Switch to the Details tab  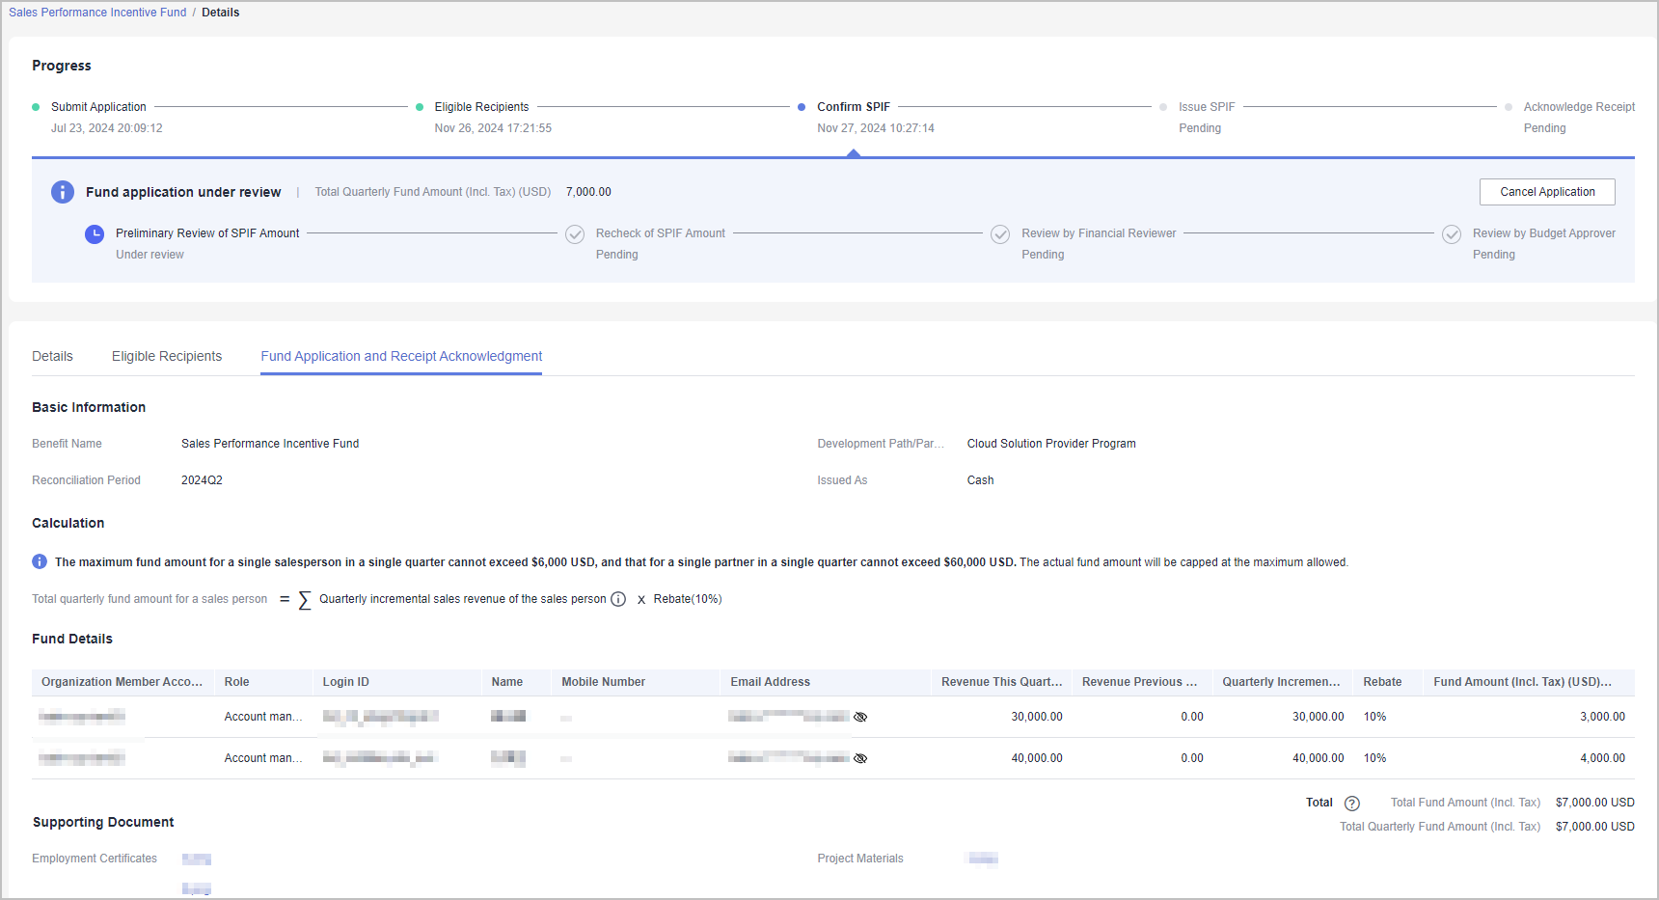52,356
